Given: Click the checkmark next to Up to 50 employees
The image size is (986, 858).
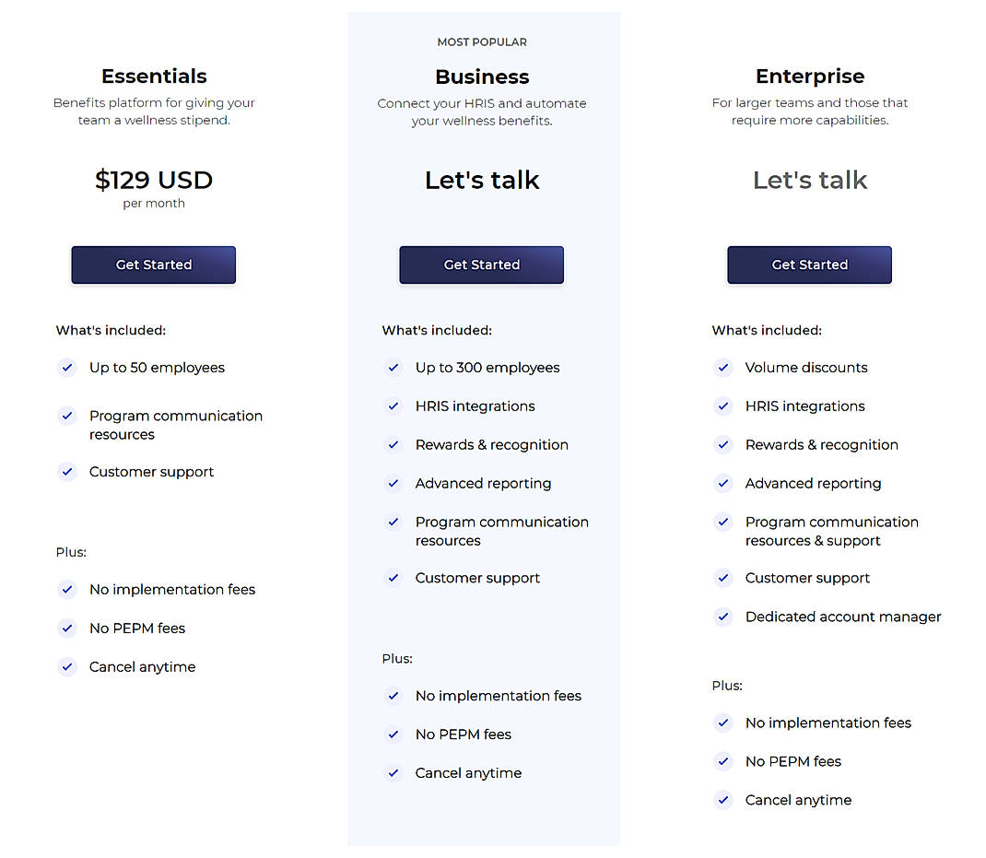Looking at the screenshot, I should (66, 368).
